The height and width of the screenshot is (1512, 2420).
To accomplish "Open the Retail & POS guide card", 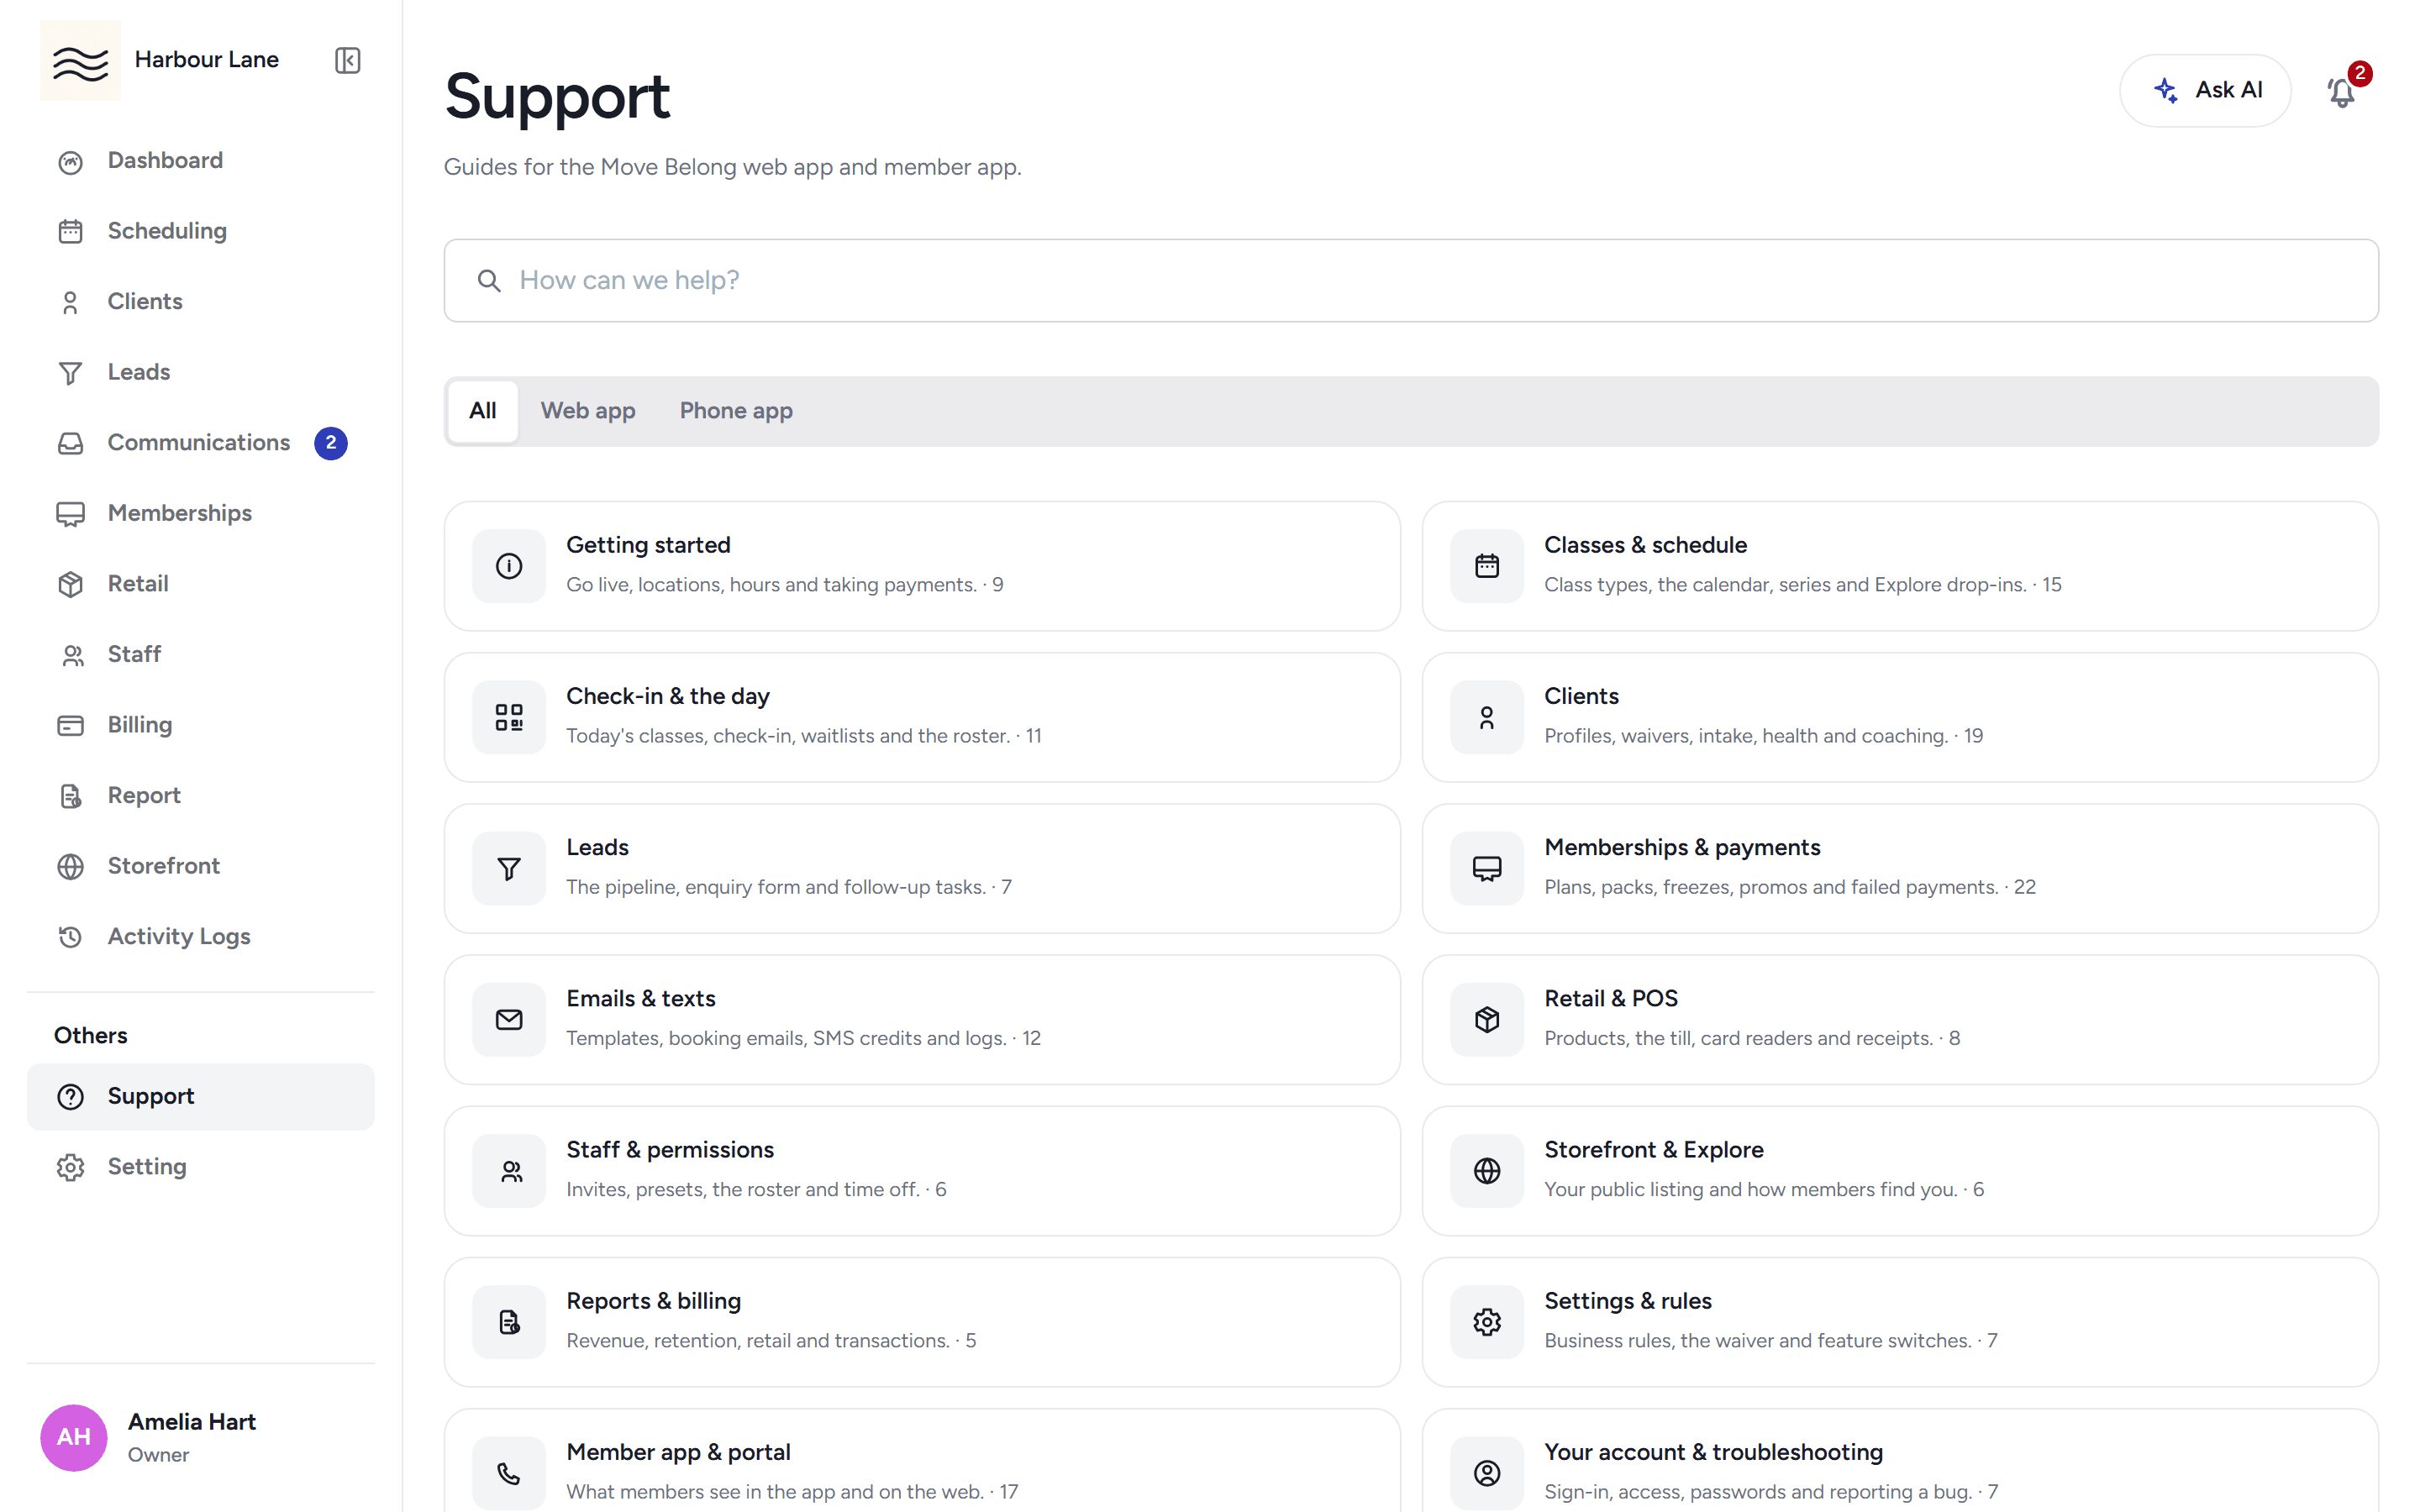I will pos(1900,1020).
